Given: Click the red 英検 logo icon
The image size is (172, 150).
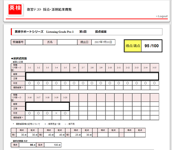Looking at the screenshot, I should (x=15, y=9).
